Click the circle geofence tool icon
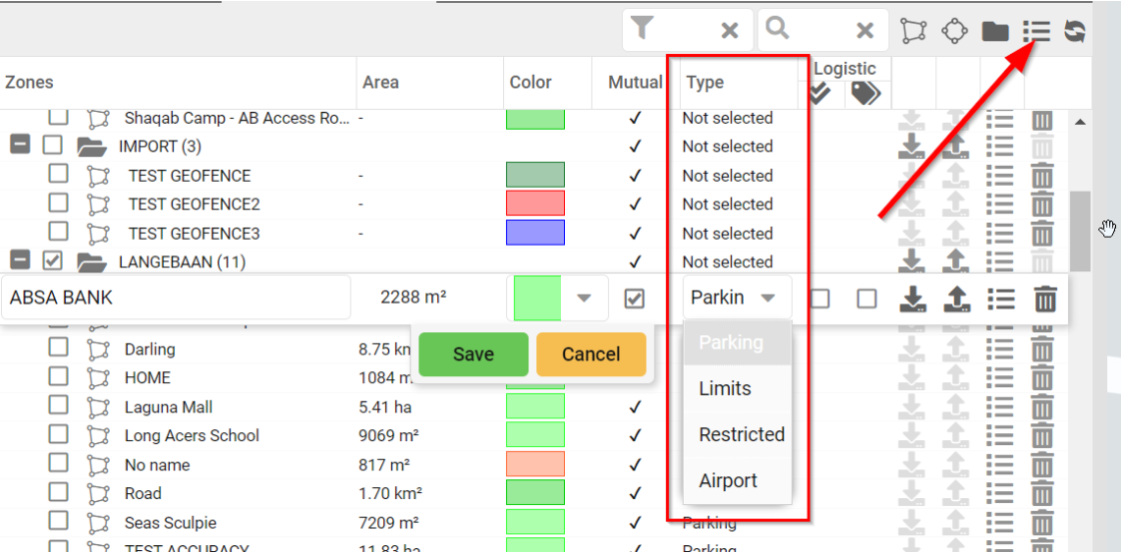This screenshot has height=552, width=1129. [x=955, y=31]
